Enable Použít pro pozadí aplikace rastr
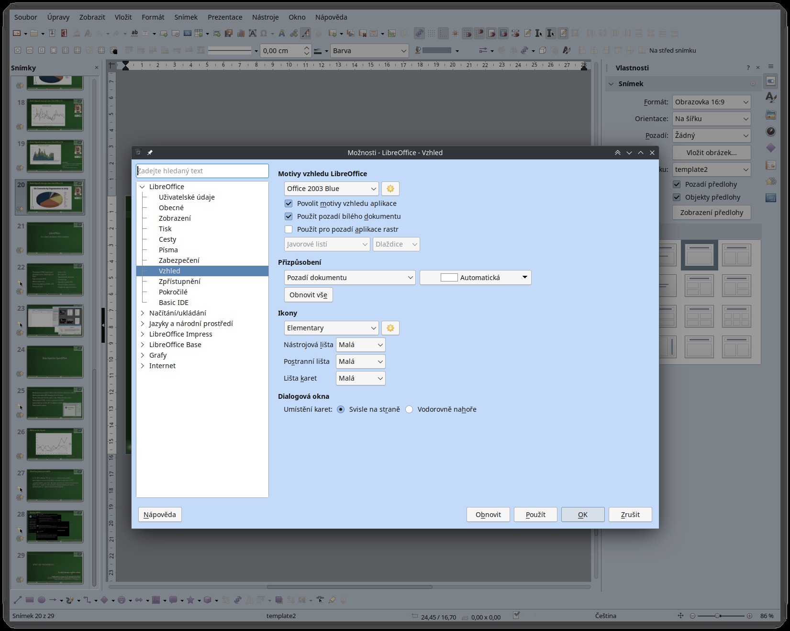Viewport: 790px width, 631px height. click(x=289, y=229)
